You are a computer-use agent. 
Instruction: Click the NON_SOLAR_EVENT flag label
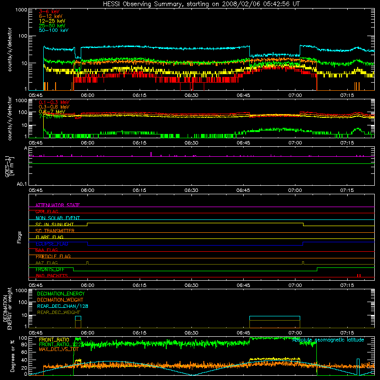coord(57,218)
